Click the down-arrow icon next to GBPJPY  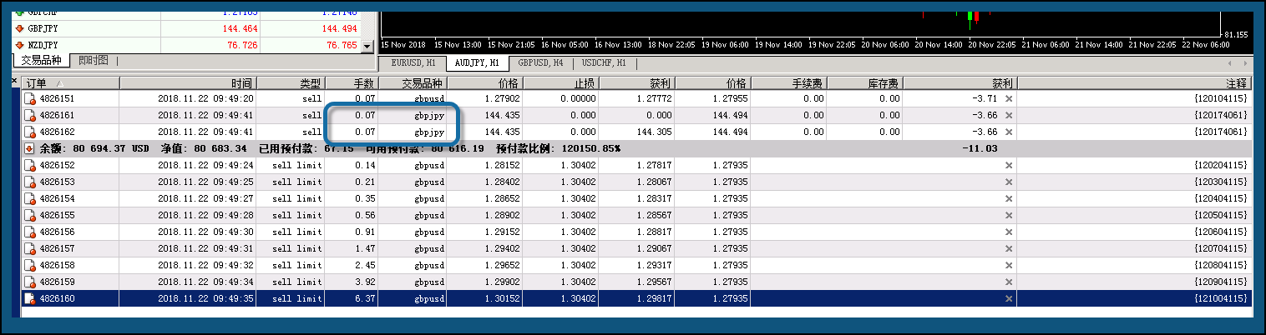click(x=20, y=28)
